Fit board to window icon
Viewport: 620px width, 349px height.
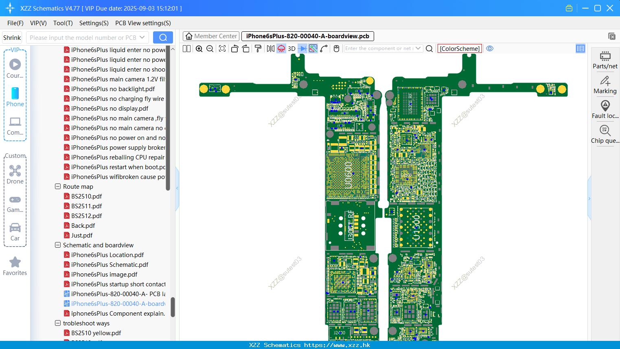(x=222, y=48)
